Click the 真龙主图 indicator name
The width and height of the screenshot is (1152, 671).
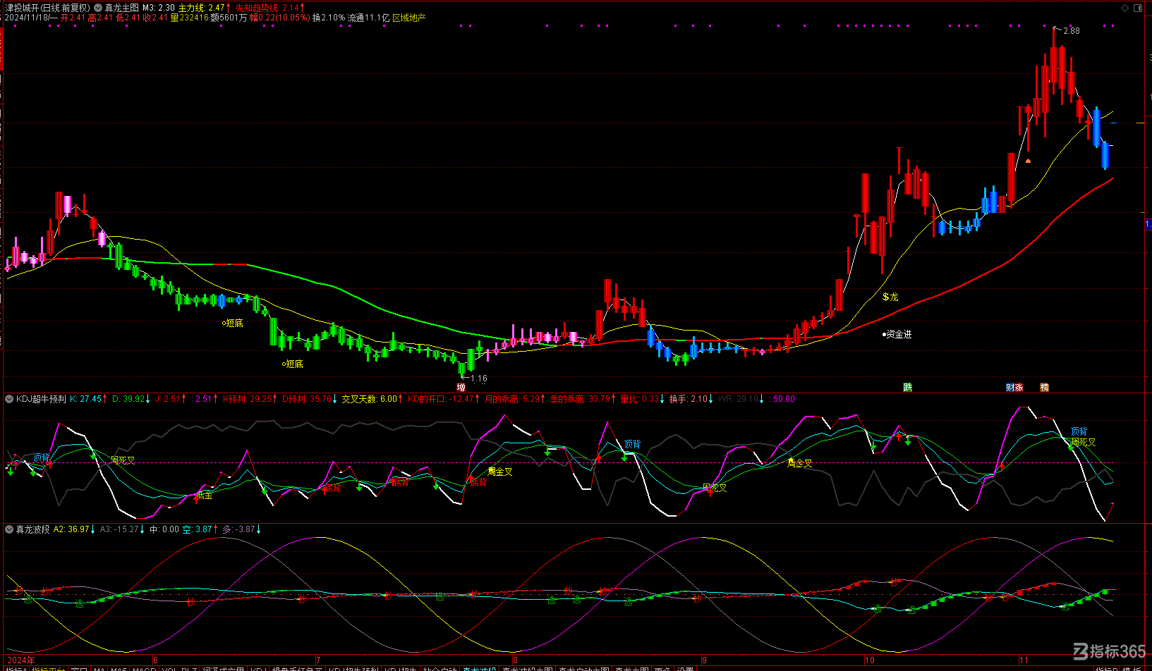coord(122,8)
